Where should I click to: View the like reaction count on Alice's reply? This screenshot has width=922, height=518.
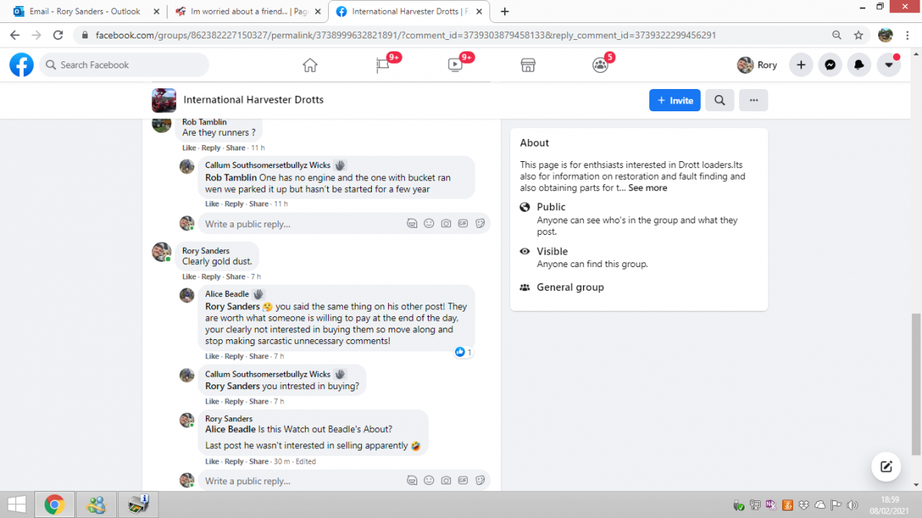click(463, 352)
